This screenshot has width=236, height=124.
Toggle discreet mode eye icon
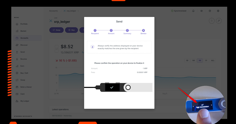[x=201, y=11]
